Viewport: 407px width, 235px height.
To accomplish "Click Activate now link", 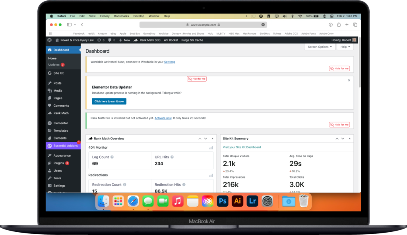I will 163,118.
